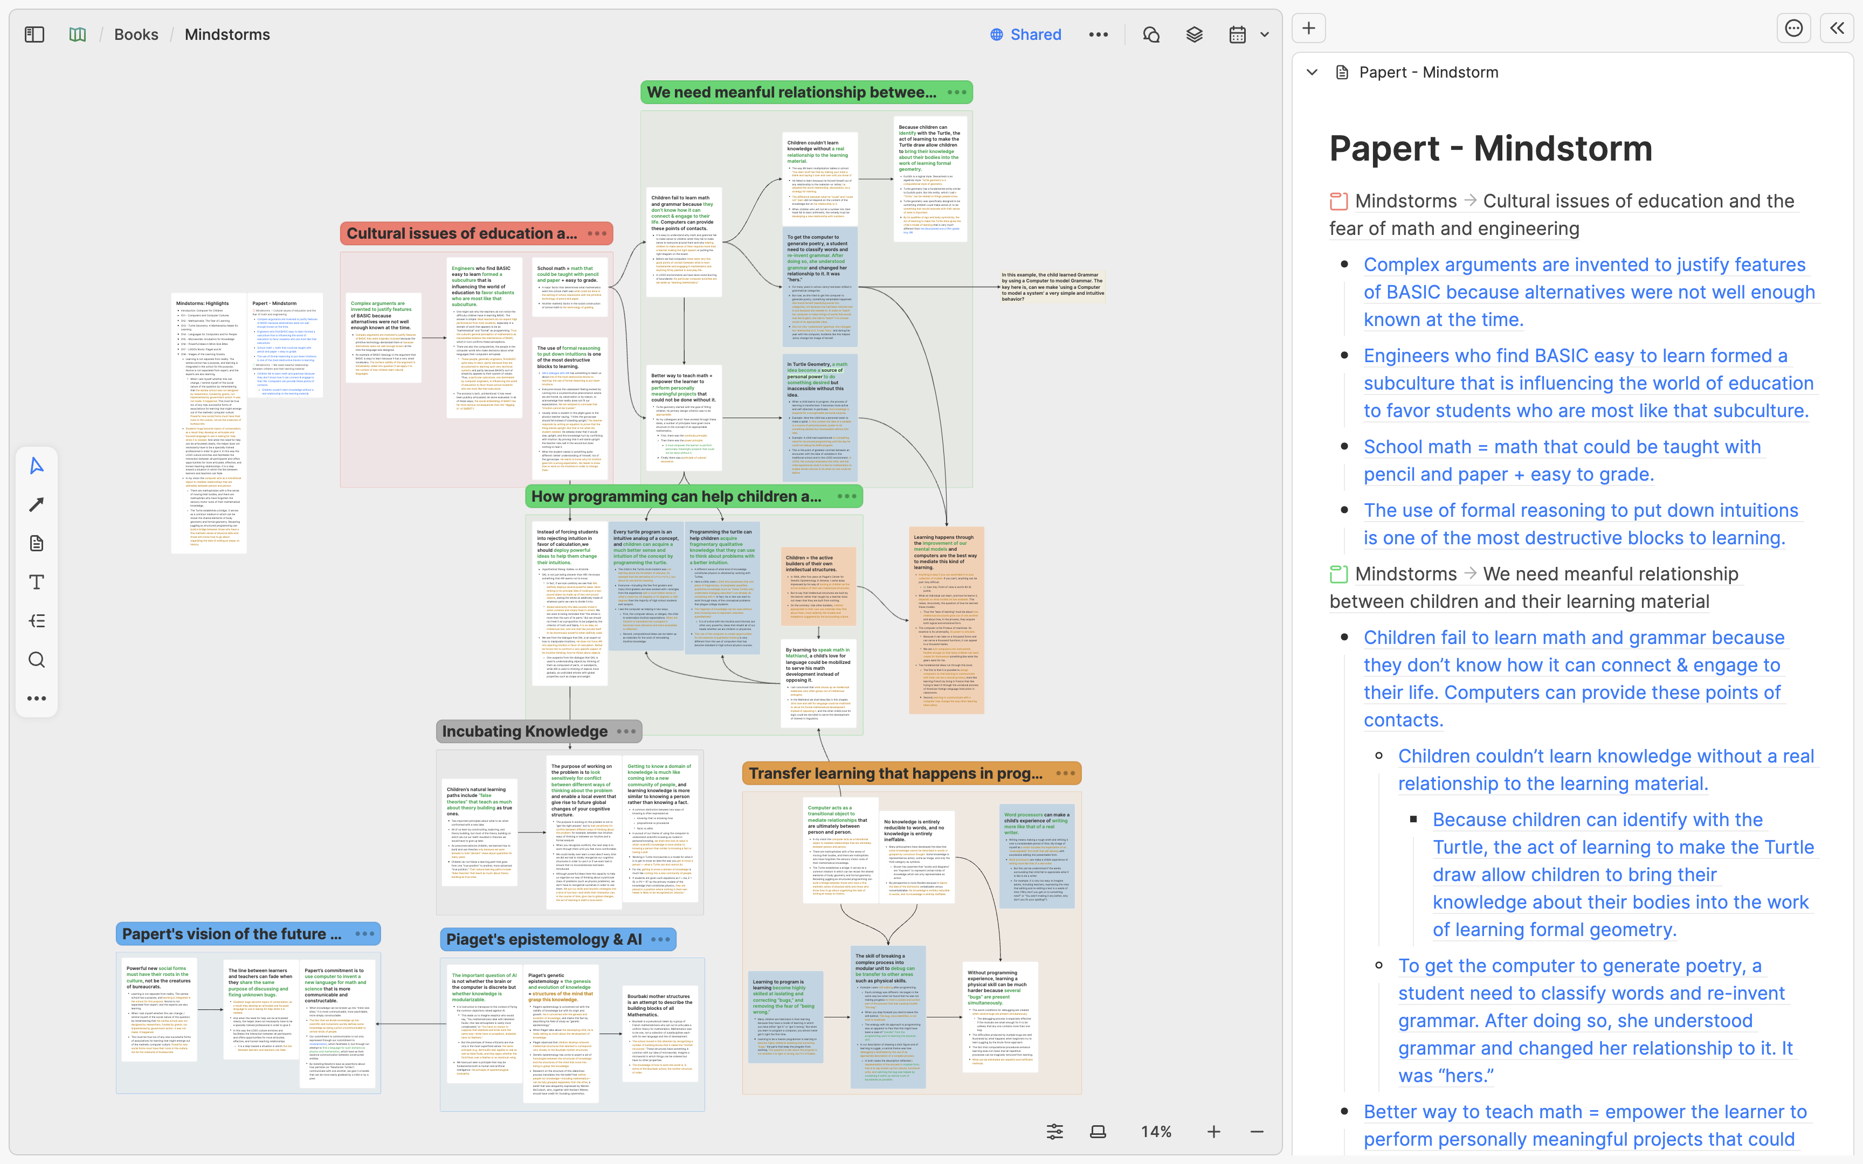
Task: Zoom in with the plus button
Action: point(1214,1132)
